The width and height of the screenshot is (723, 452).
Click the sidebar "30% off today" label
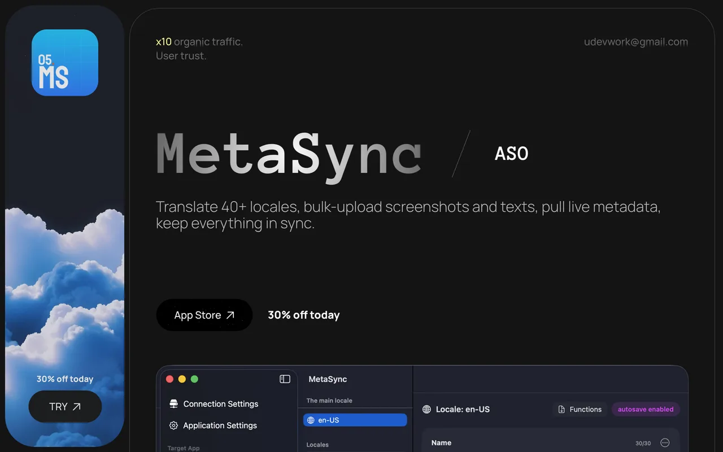[x=65, y=379]
